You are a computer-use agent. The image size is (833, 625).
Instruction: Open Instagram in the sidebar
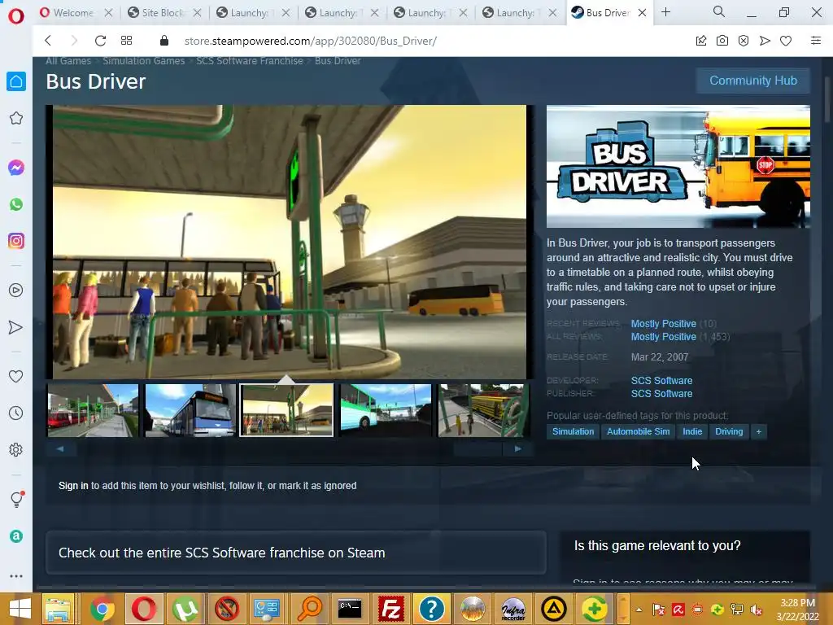click(x=16, y=241)
